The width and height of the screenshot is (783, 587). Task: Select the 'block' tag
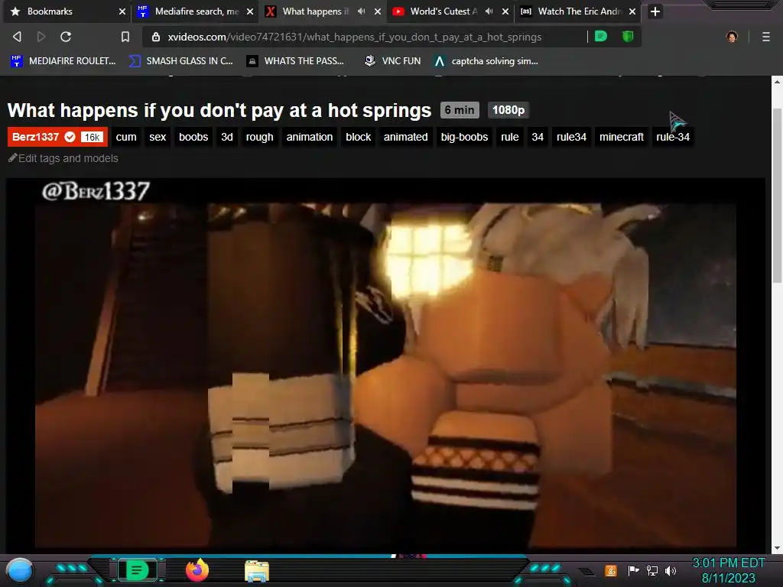[x=358, y=137]
